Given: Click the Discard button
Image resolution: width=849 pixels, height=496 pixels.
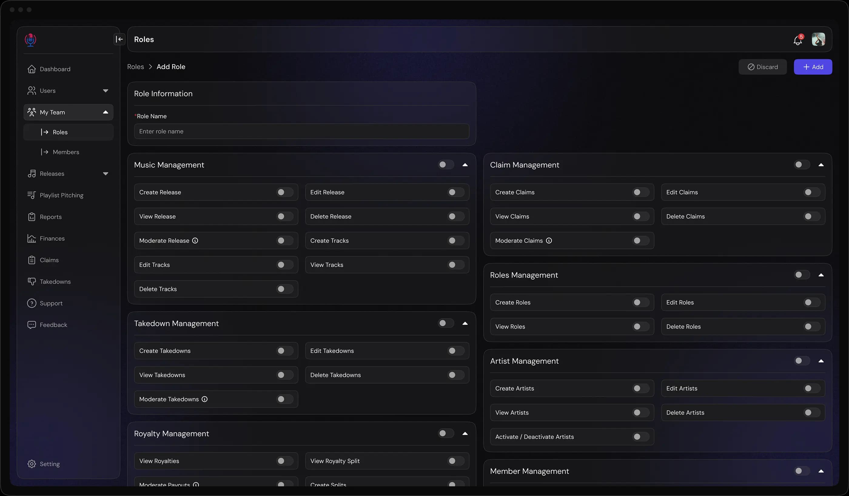Looking at the screenshot, I should pyautogui.click(x=763, y=67).
